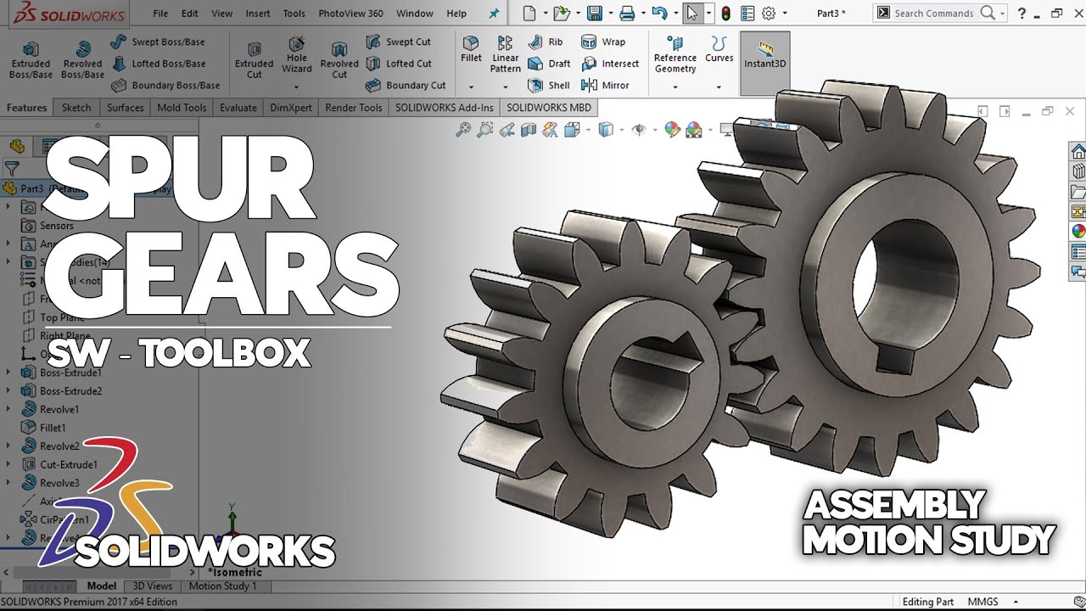Open the Hole Wizard dropdown arrow

click(297, 87)
